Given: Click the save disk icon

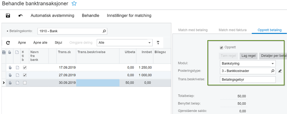Looking at the screenshot, I should coord(8,16).
